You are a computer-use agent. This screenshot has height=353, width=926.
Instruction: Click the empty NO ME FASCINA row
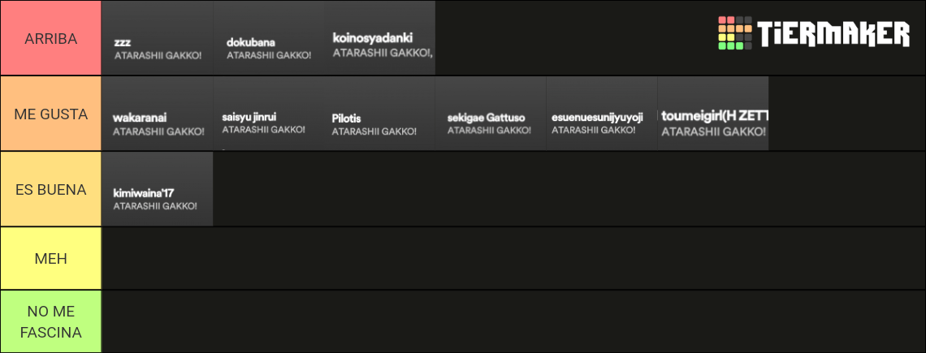coord(513,321)
